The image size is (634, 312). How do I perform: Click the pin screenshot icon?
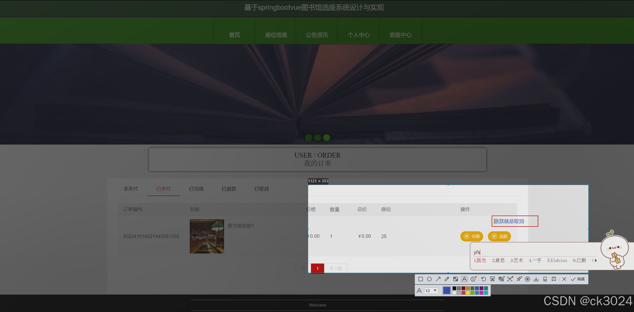(519, 279)
